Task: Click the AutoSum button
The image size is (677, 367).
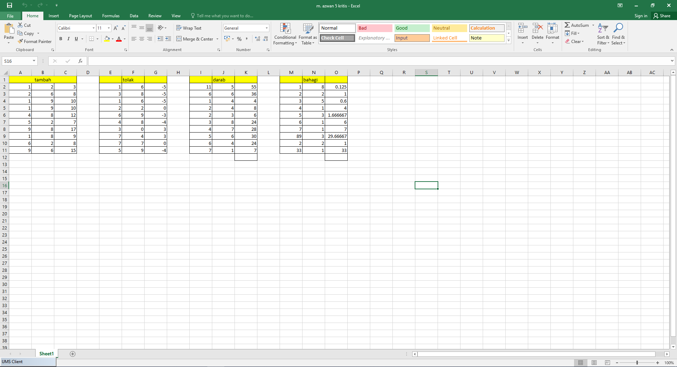Action: pos(577,25)
